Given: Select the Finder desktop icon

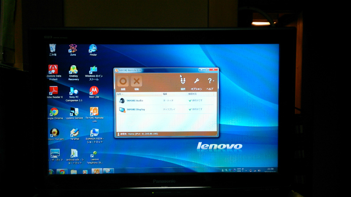Looking at the screenshot, I should tap(93, 50).
